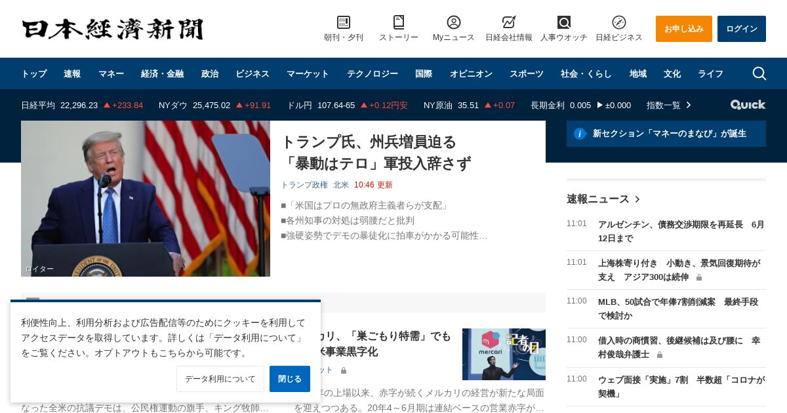Click bullet 「米国はプロの無政府主義者らが支配」

(x=365, y=206)
